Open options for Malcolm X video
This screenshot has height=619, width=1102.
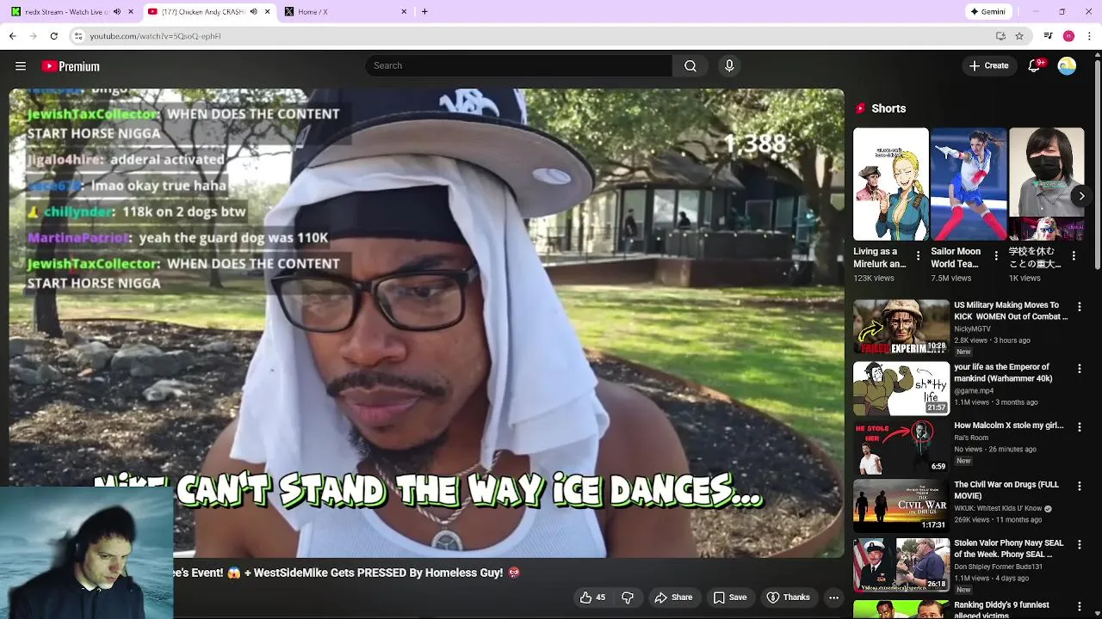pyautogui.click(x=1080, y=427)
